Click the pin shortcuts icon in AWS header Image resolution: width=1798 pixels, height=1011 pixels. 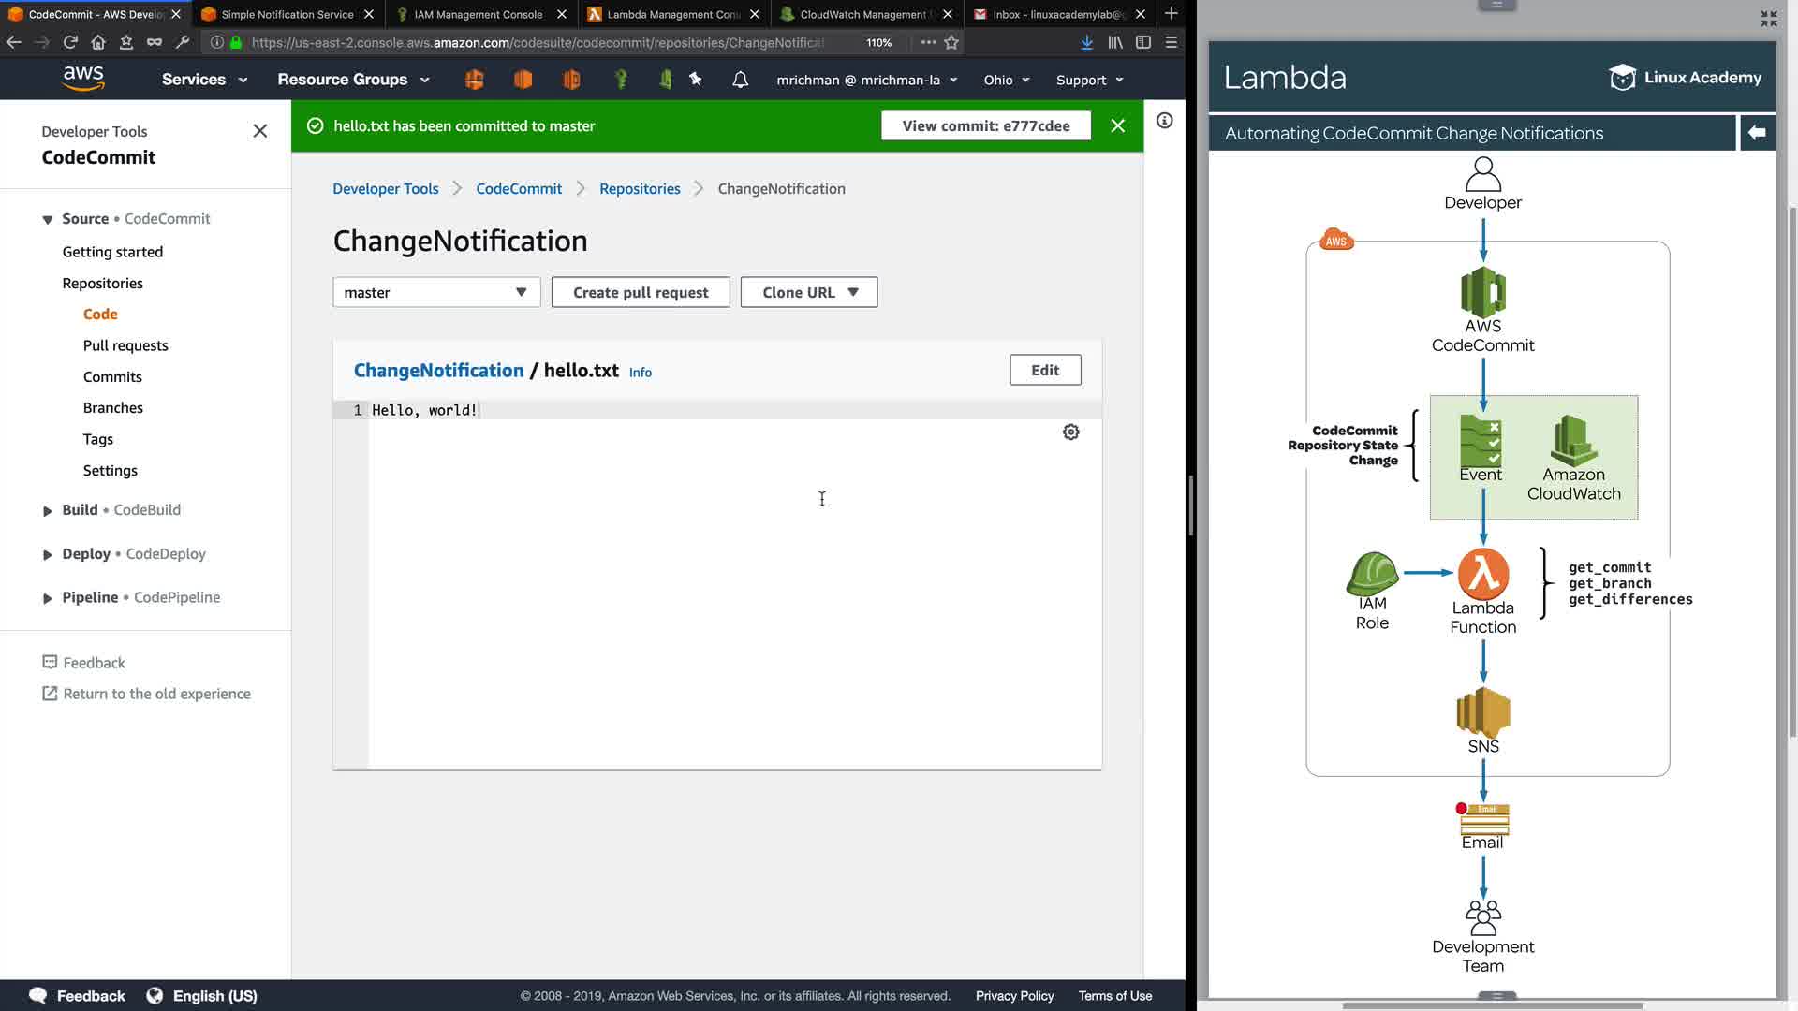point(695,80)
